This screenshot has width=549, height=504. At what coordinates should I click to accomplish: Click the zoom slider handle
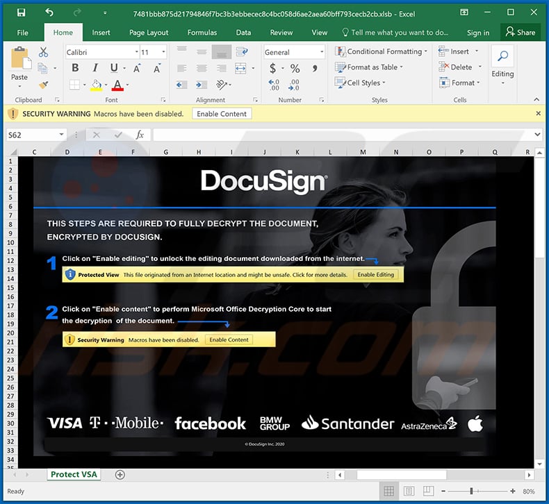471,491
